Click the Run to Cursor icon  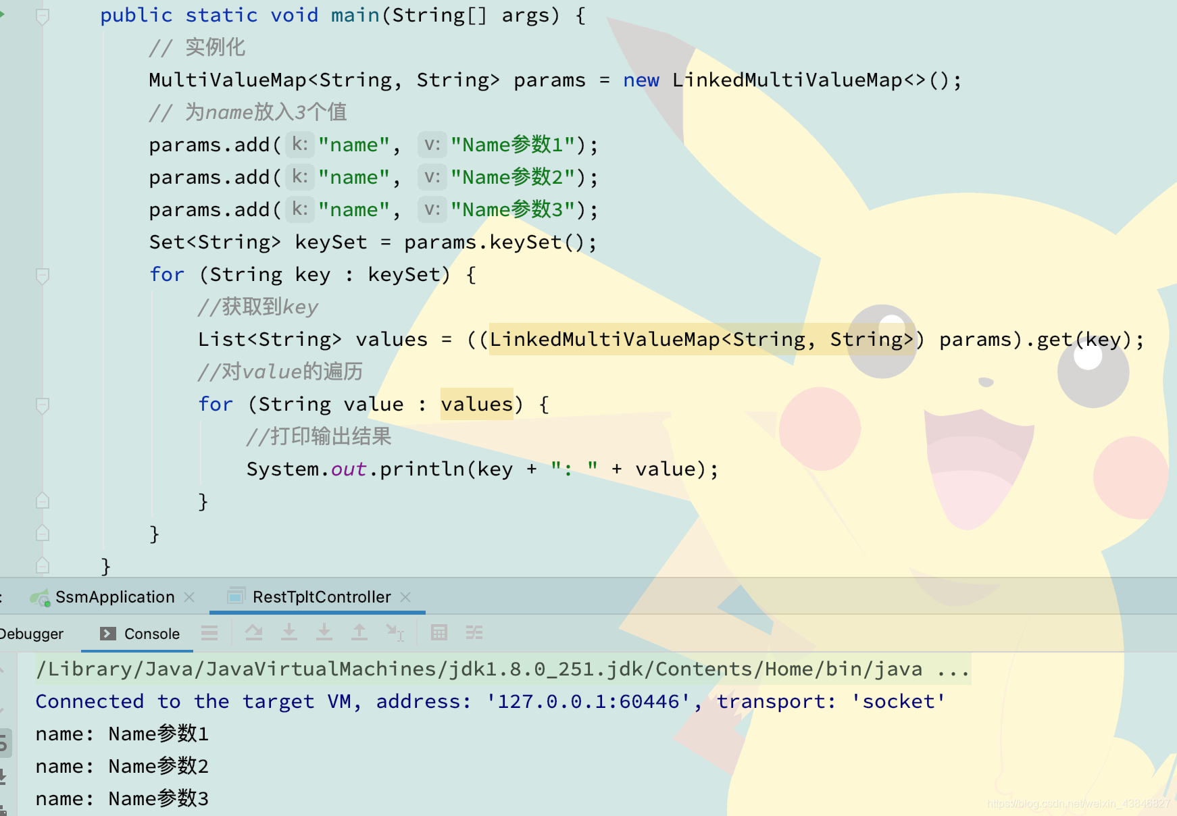point(395,633)
